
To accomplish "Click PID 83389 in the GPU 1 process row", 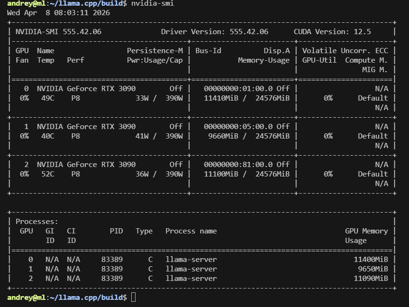I will 112,269.
